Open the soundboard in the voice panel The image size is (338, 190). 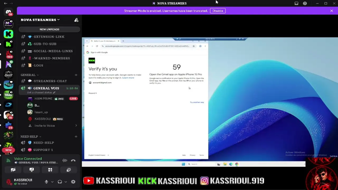[x=69, y=170]
